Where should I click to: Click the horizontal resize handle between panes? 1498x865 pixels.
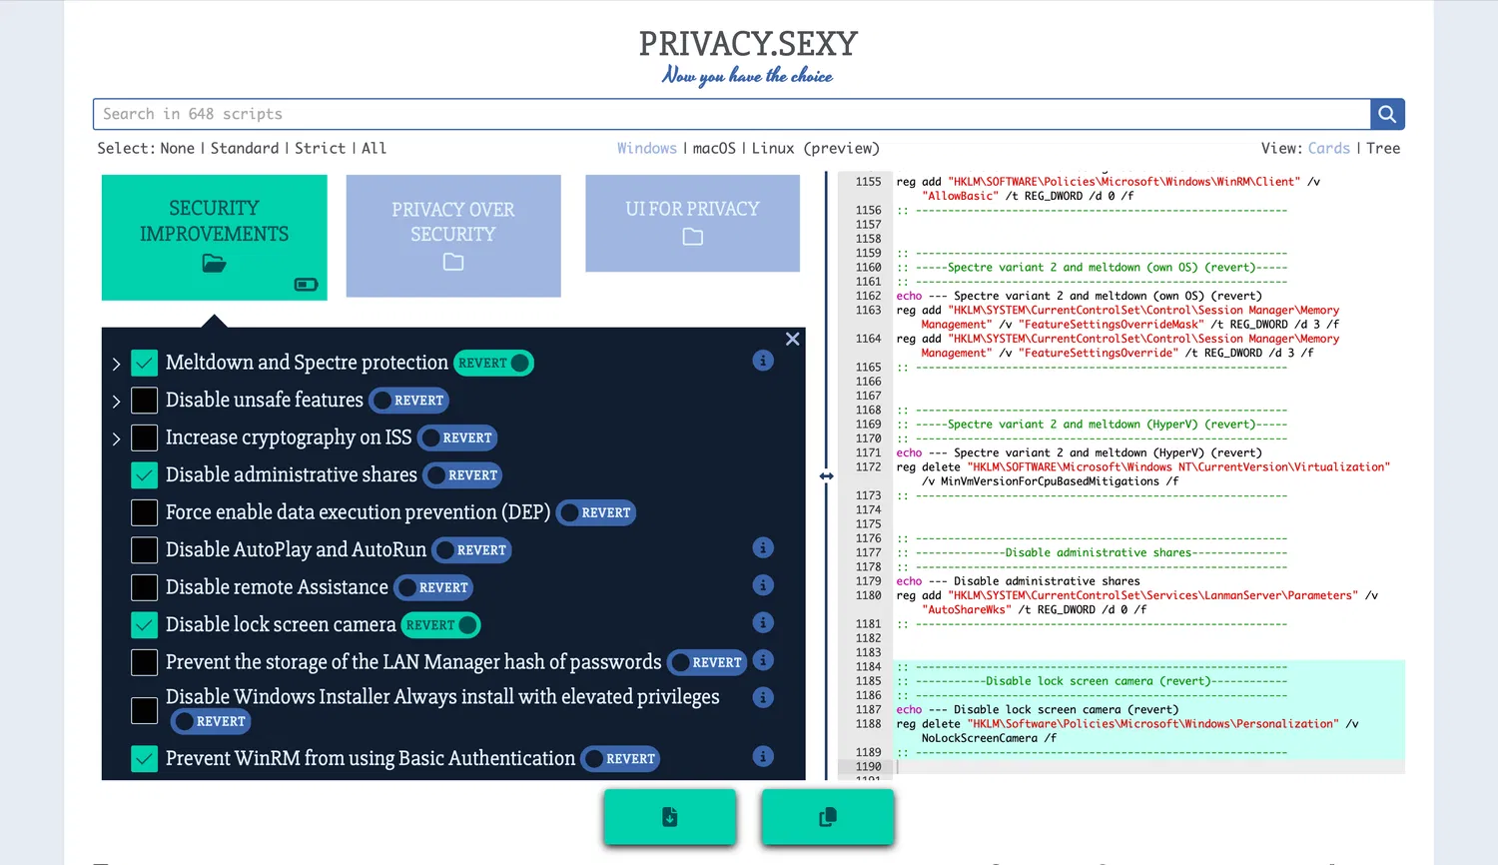[x=826, y=476]
